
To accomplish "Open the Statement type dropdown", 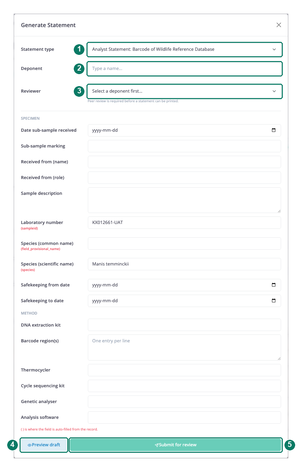I will (x=184, y=49).
